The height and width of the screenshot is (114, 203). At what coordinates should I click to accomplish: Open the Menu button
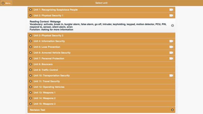tap(6, 3)
